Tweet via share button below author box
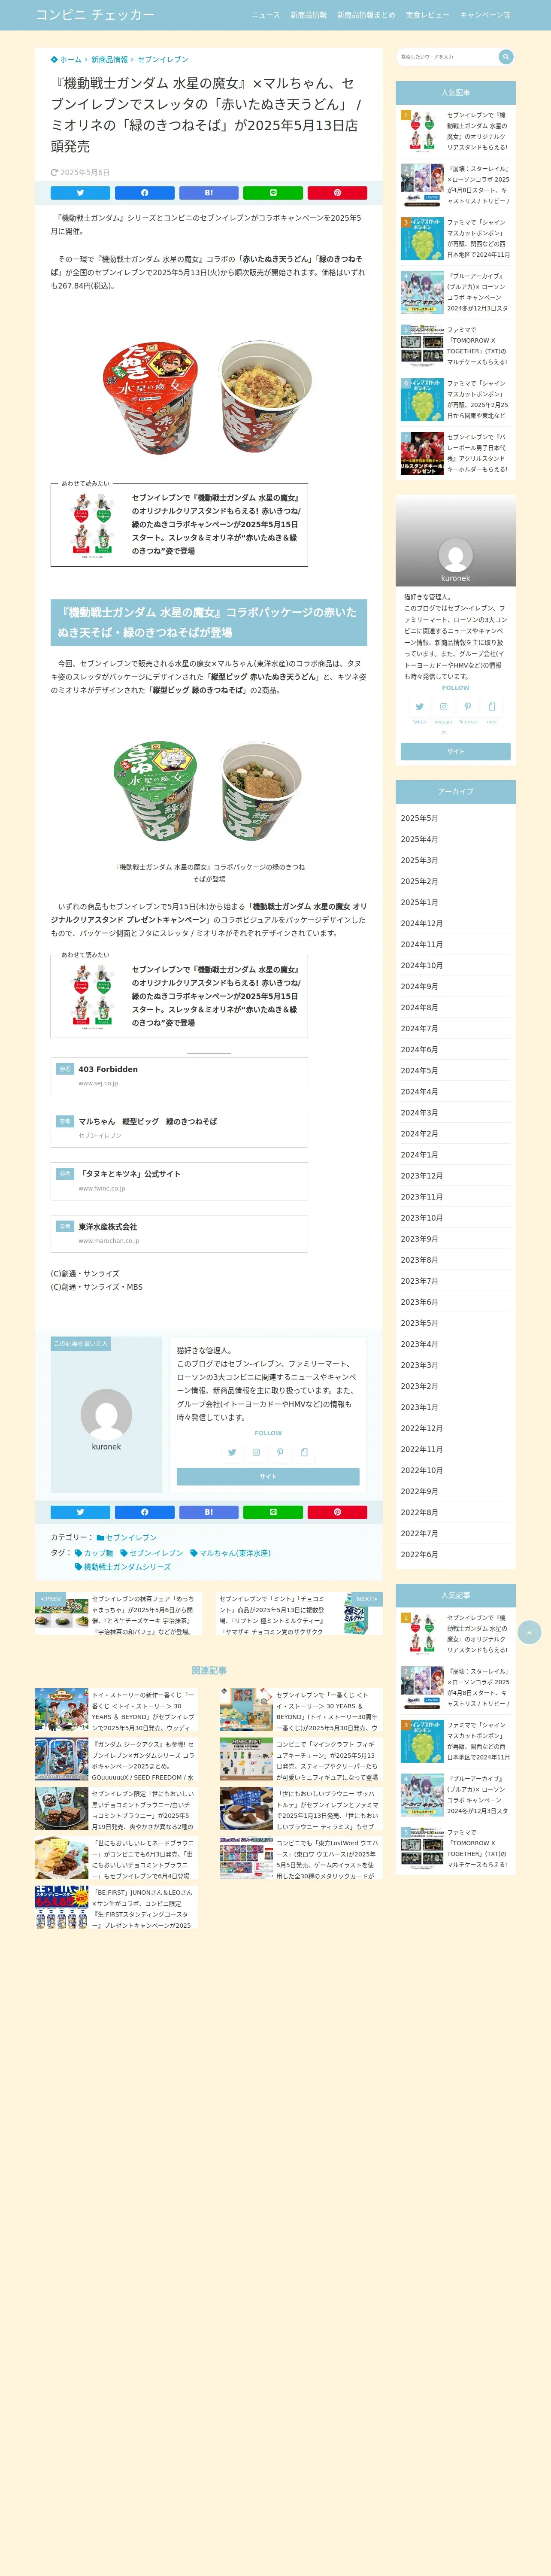 pyautogui.click(x=80, y=1512)
